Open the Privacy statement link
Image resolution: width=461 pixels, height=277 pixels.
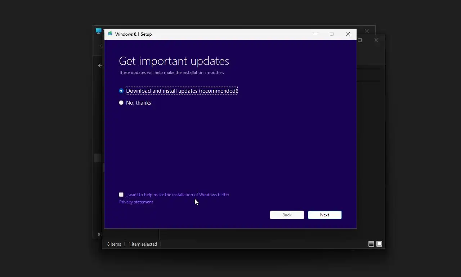[x=136, y=202]
